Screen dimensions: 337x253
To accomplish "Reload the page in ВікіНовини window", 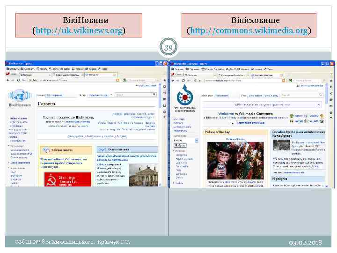I will [18, 80].
